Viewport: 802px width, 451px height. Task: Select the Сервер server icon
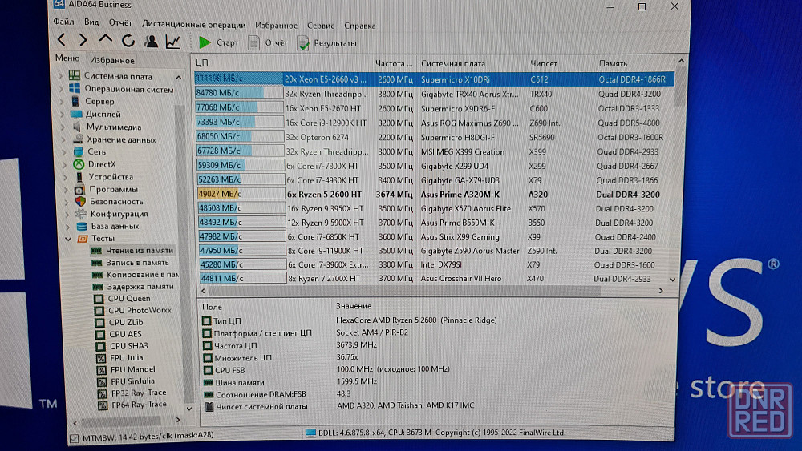pos(75,101)
